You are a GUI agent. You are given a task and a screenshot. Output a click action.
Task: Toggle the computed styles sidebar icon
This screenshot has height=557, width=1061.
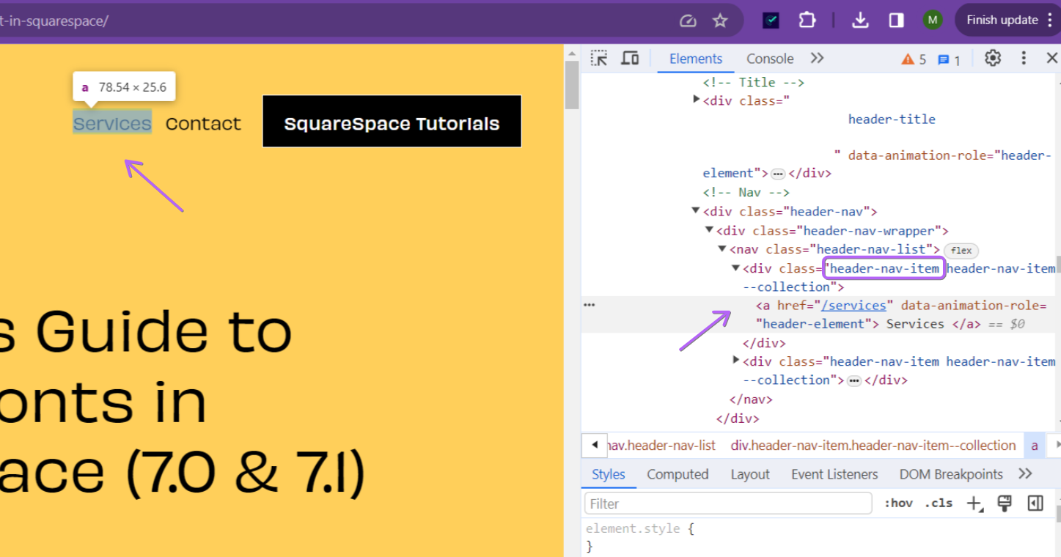[x=1035, y=503]
